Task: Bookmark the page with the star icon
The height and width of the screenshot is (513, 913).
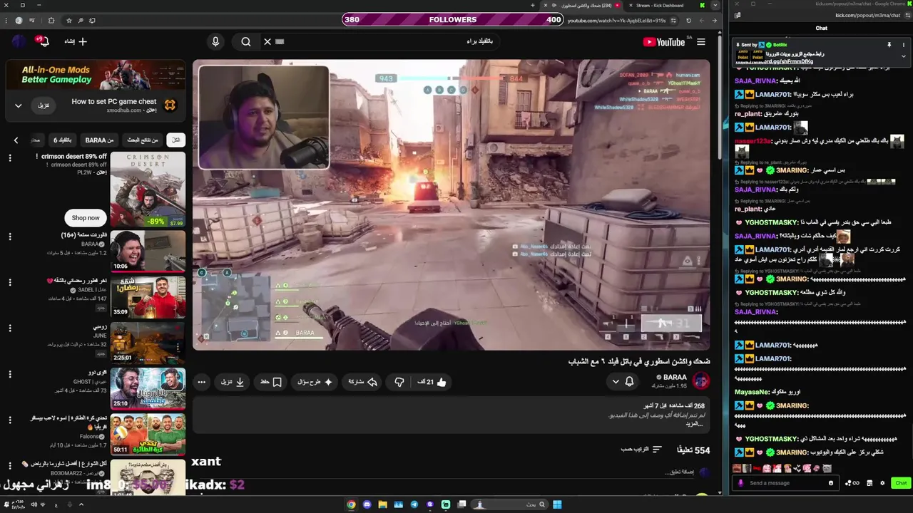Action: pyautogui.click(x=69, y=21)
